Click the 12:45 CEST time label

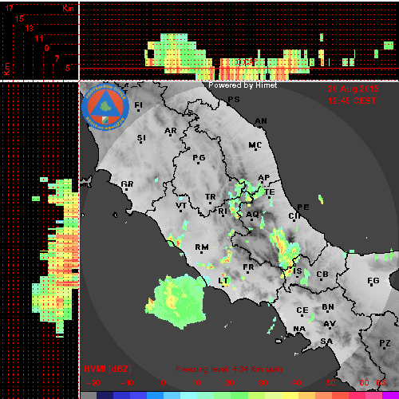pyautogui.click(x=352, y=101)
